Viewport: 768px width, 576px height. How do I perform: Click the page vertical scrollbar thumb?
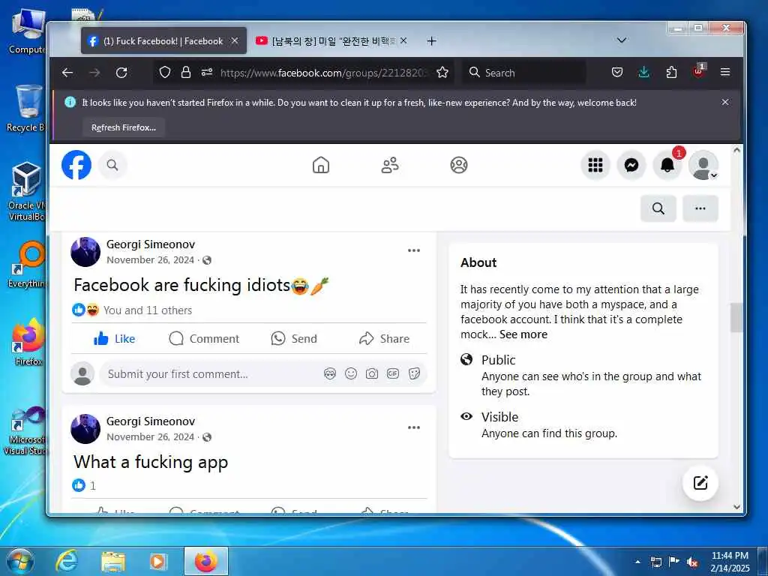[736, 318]
